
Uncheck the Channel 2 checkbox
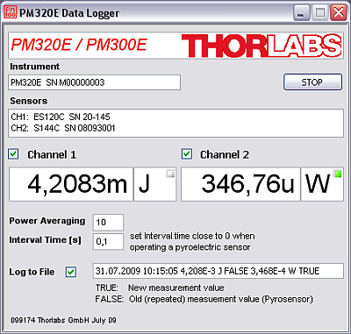pyautogui.click(x=187, y=154)
